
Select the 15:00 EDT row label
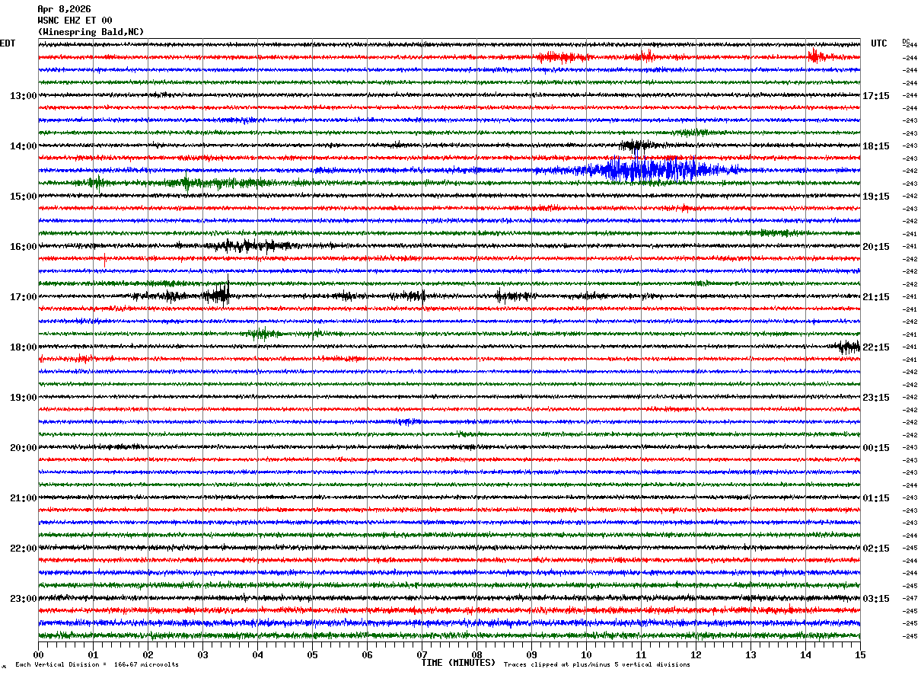(23, 197)
